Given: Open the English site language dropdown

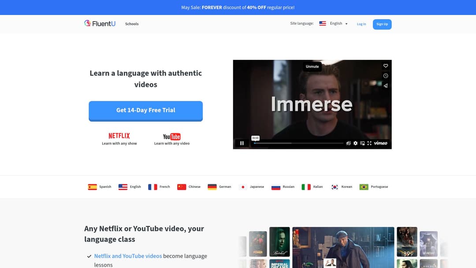Looking at the screenshot, I should 338,23.
